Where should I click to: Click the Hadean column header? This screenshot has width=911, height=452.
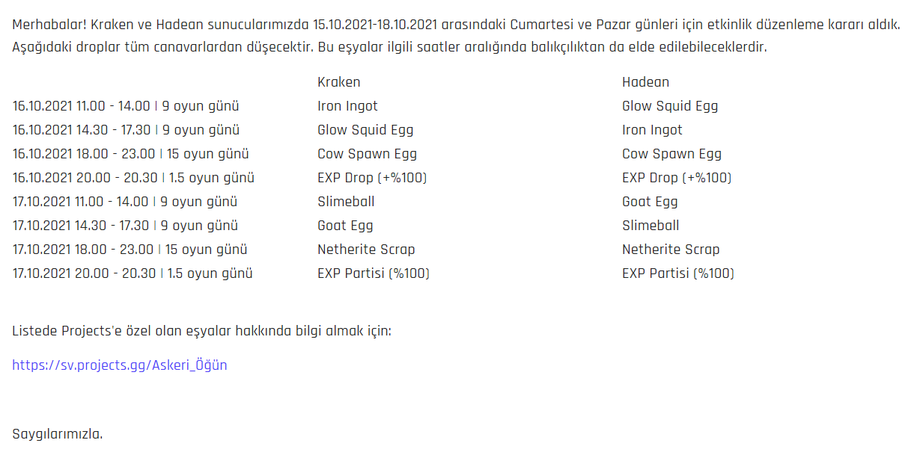pos(645,82)
